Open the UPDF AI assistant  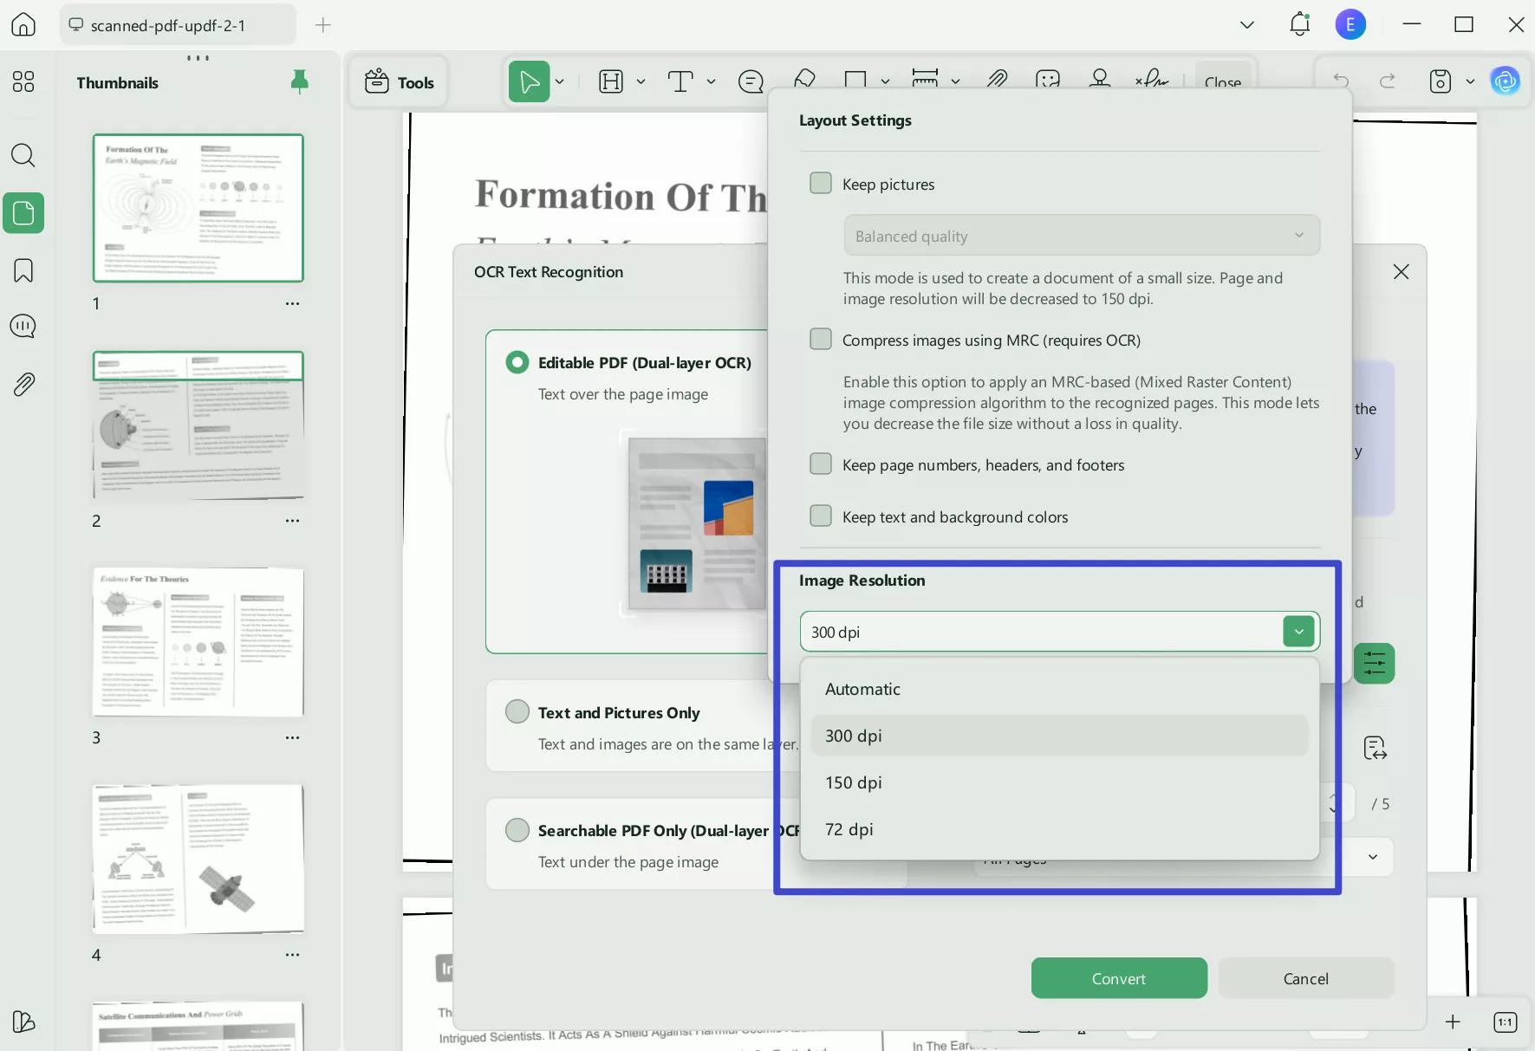pos(1506,81)
